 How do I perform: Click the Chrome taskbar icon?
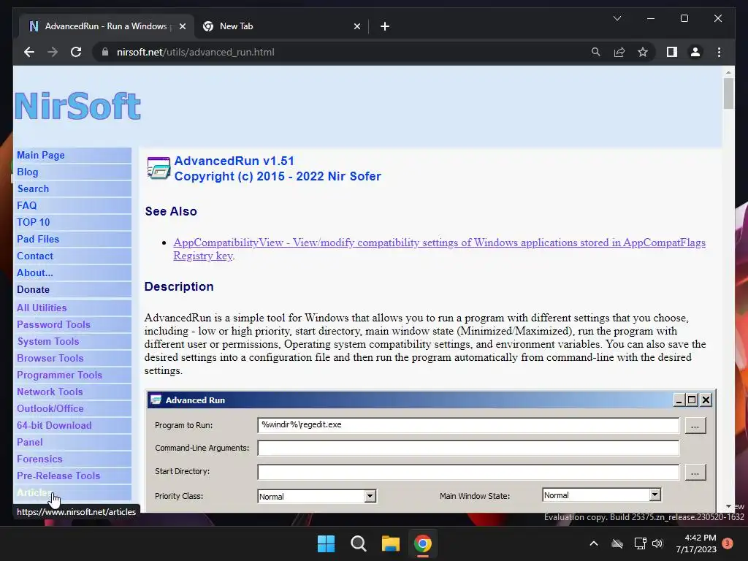click(423, 543)
